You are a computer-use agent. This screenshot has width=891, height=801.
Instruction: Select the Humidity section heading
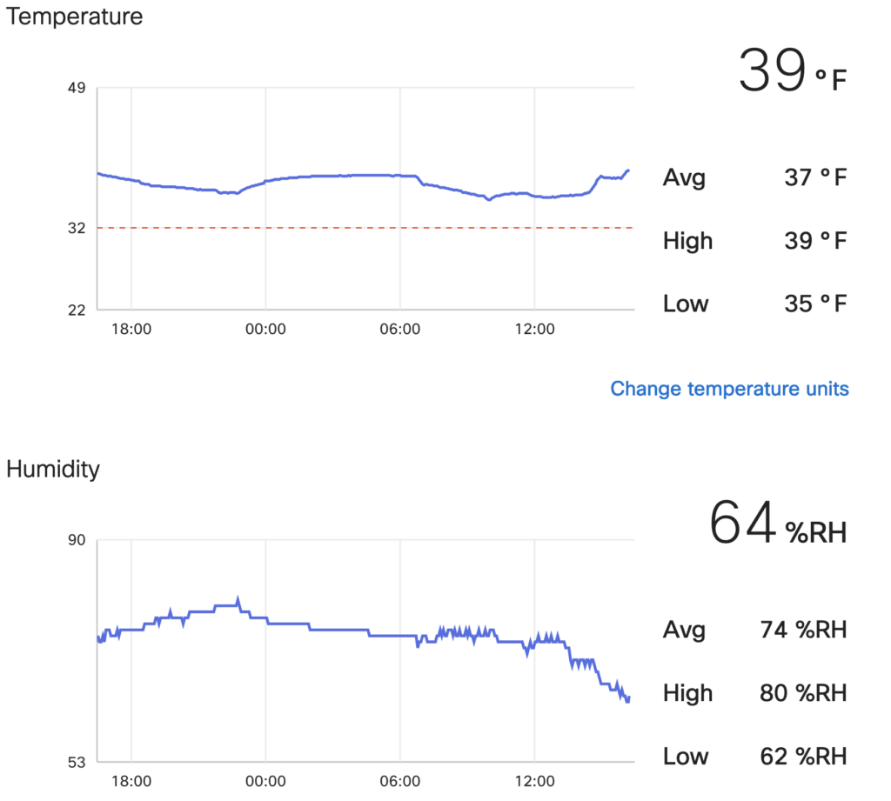coord(53,470)
